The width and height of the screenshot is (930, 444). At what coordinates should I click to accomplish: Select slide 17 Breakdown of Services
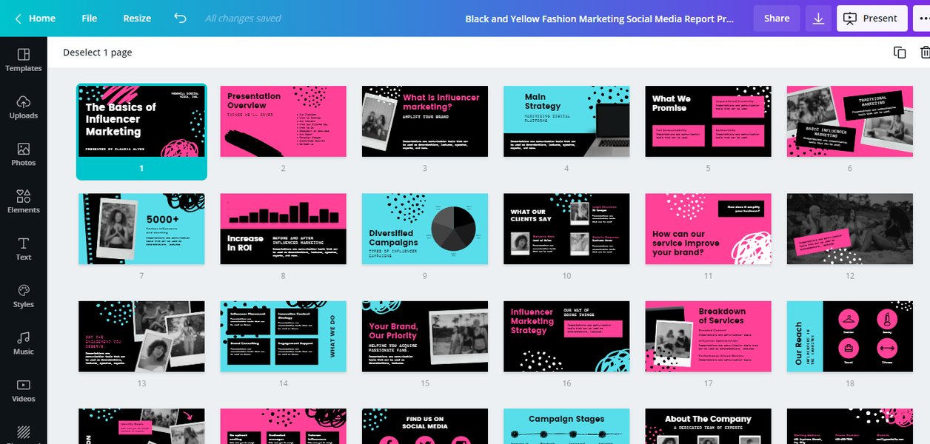[708, 337]
